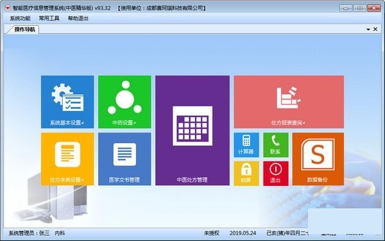Screen dimensions: 385x241
Task: Close the application window
Action: pyautogui.click(x=373, y=8)
